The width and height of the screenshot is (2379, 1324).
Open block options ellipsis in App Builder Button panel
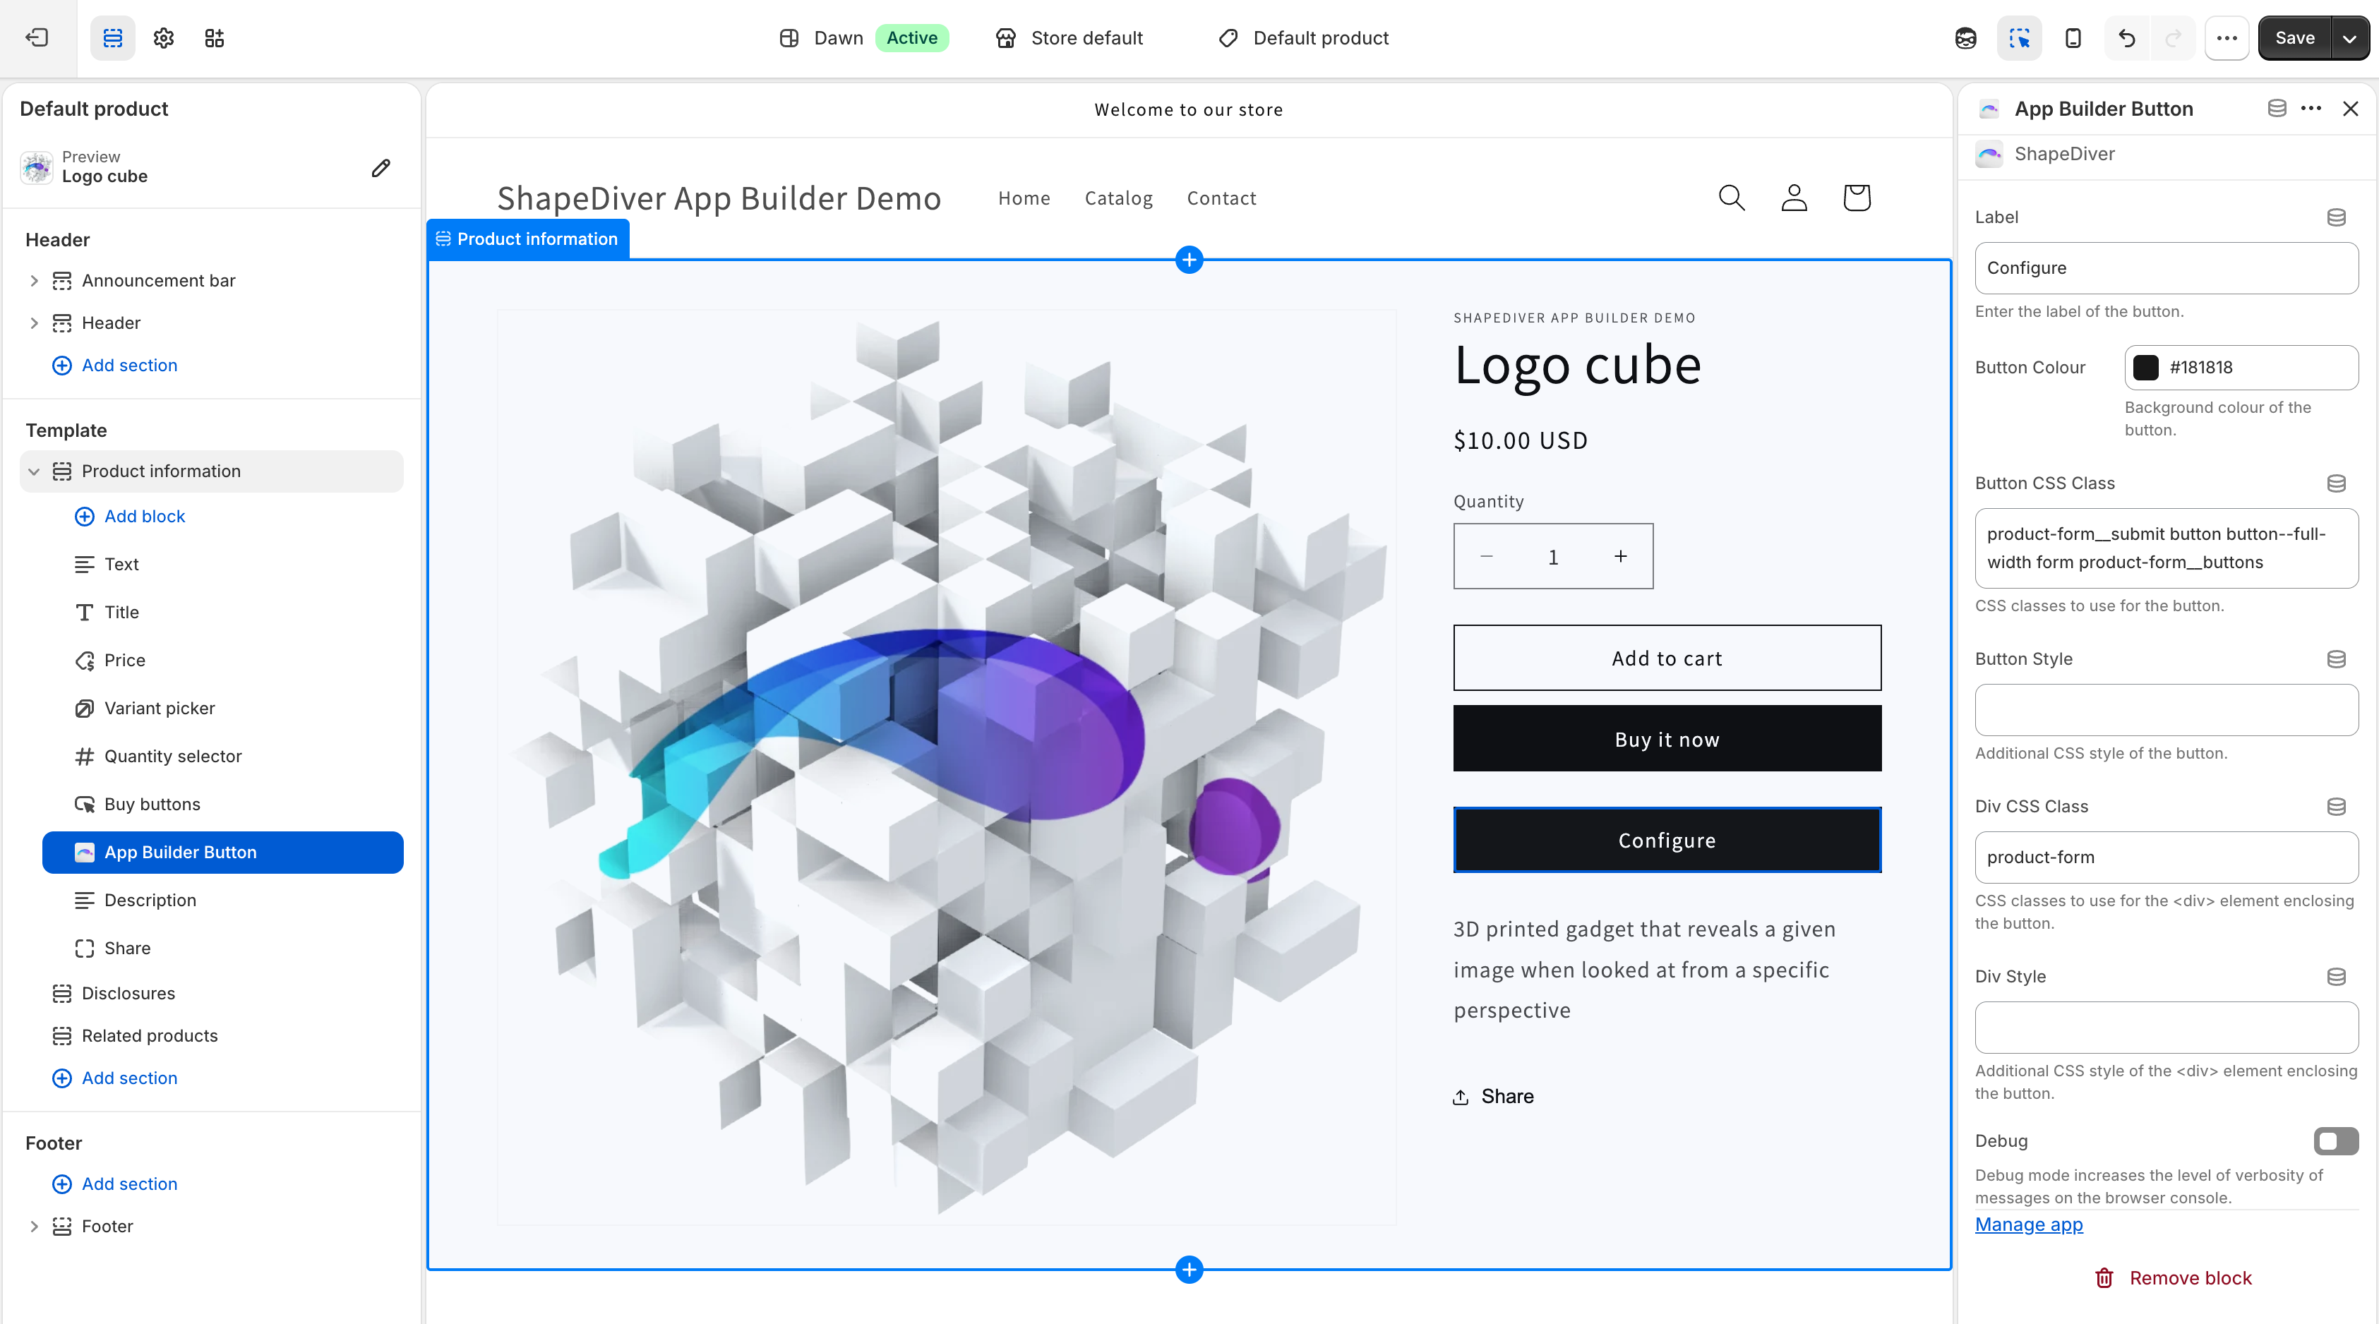click(2311, 109)
